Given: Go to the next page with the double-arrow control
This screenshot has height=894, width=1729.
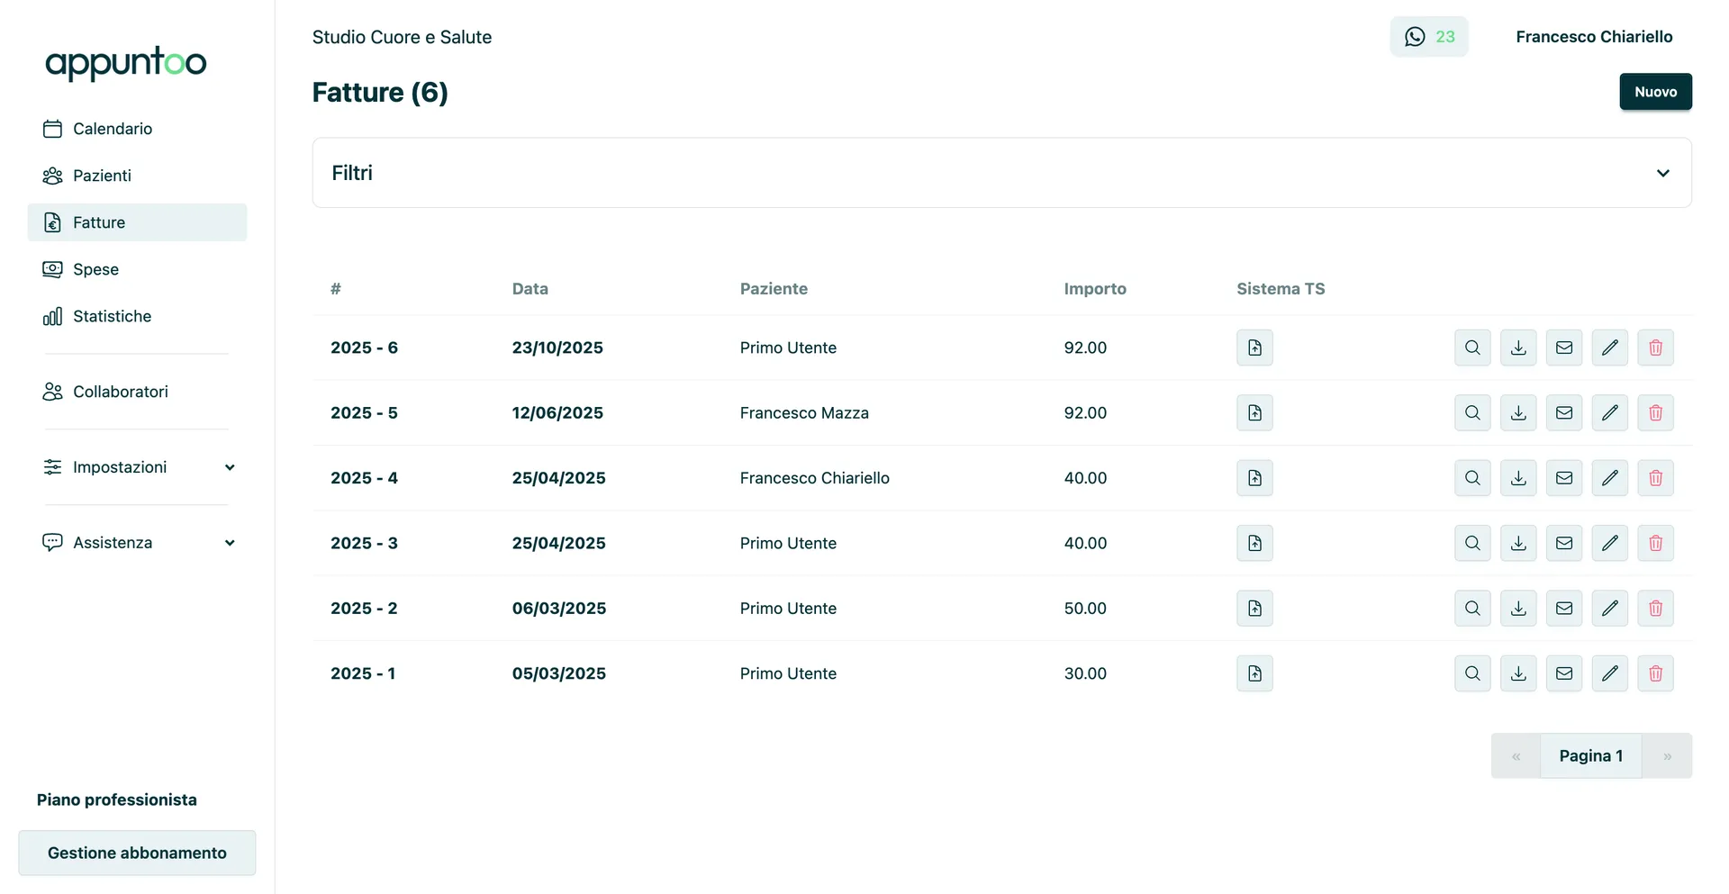Looking at the screenshot, I should tap(1667, 755).
